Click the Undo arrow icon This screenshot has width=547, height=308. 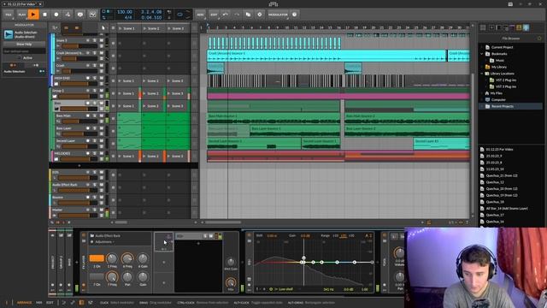coord(226,15)
